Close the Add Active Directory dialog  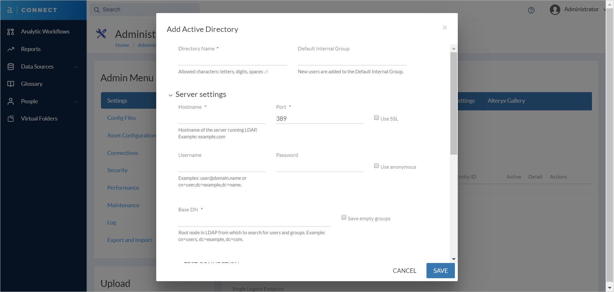point(445,28)
